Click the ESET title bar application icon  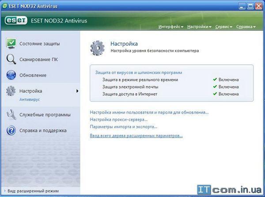click(5, 6)
